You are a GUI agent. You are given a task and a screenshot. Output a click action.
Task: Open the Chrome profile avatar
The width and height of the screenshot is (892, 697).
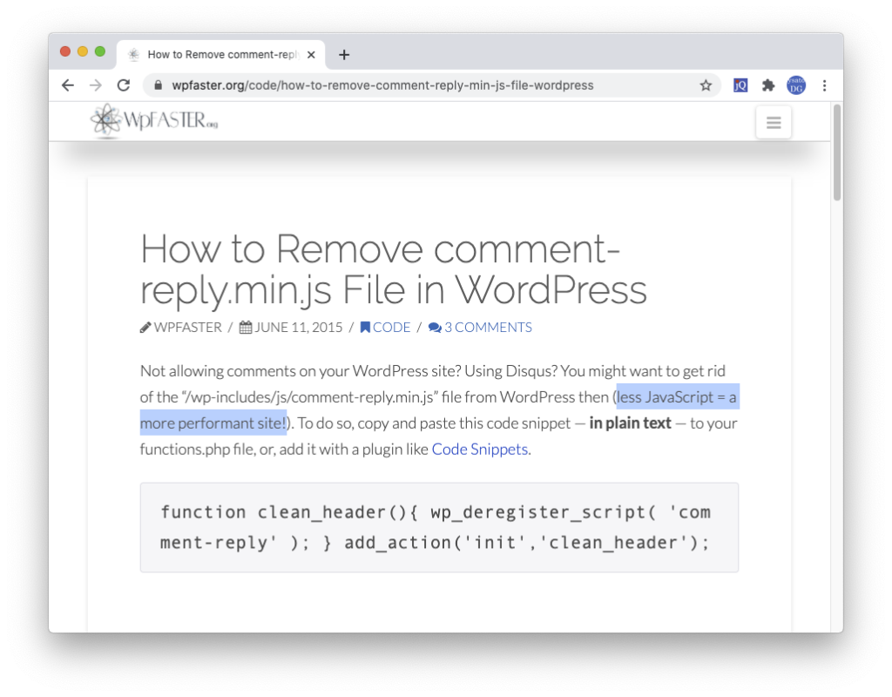pos(796,85)
